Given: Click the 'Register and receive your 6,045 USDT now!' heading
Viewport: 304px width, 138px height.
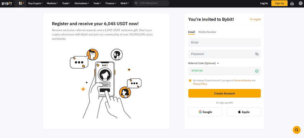Looking at the screenshot, I should coord(95,24).
